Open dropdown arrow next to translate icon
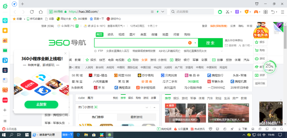 pyautogui.click(x=241, y=12)
